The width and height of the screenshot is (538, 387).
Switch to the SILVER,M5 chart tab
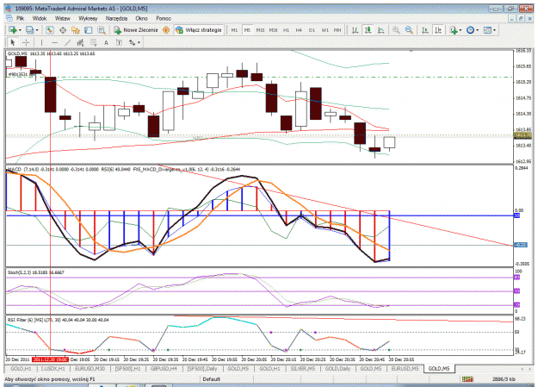coord(302,368)
